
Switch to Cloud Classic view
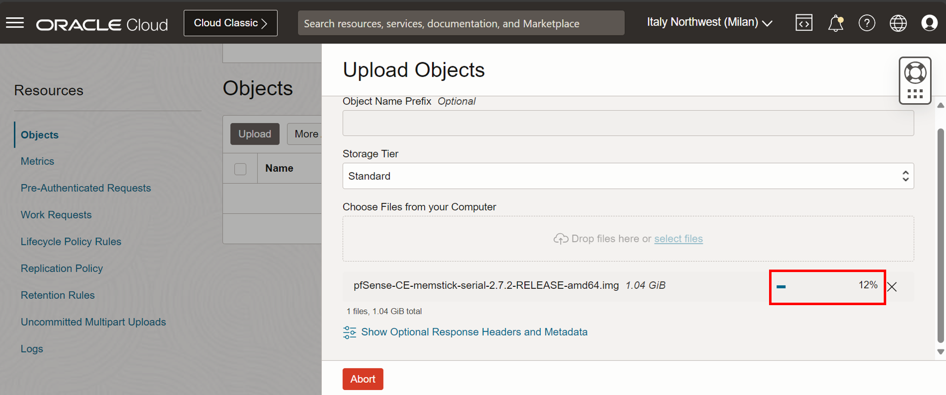(230, 23)
